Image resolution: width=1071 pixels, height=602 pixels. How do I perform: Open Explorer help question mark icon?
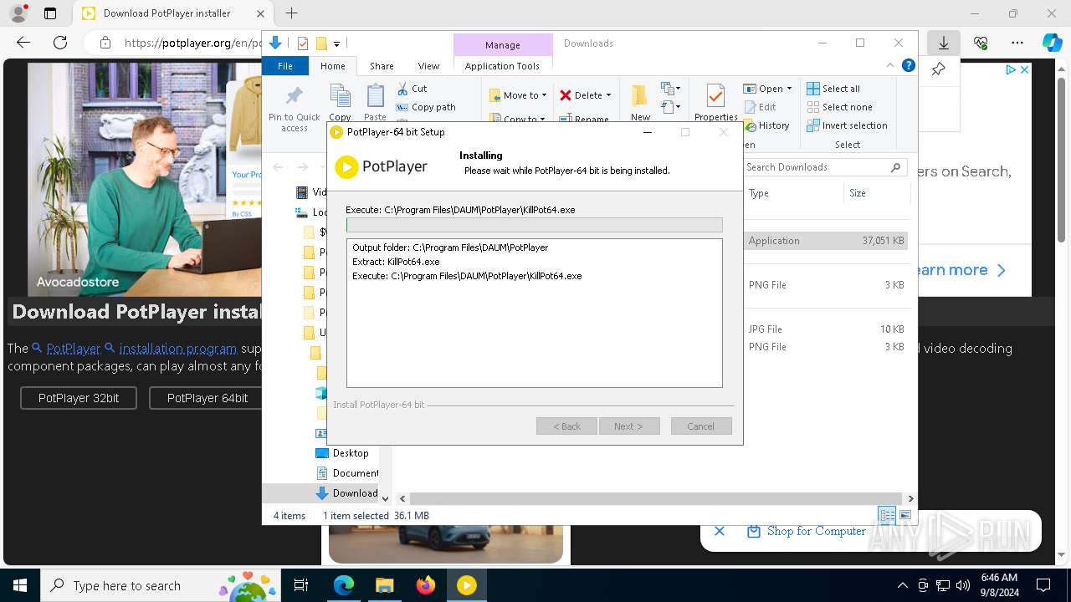908,65
